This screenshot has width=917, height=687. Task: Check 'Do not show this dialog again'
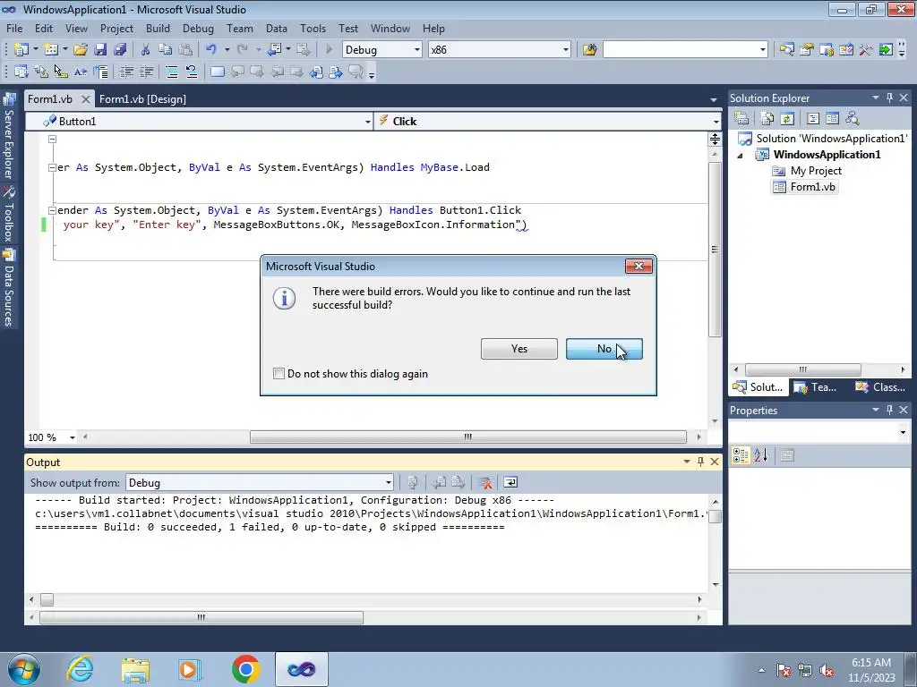pos(279,373)
